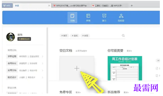Screen dimensions: 163x96
Task: Click the user avatar picture
Action: click(x=11, y=37)
